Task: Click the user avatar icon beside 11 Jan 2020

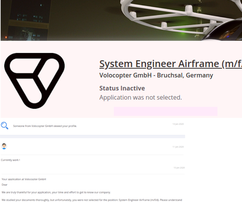Action: pos(4,146)
